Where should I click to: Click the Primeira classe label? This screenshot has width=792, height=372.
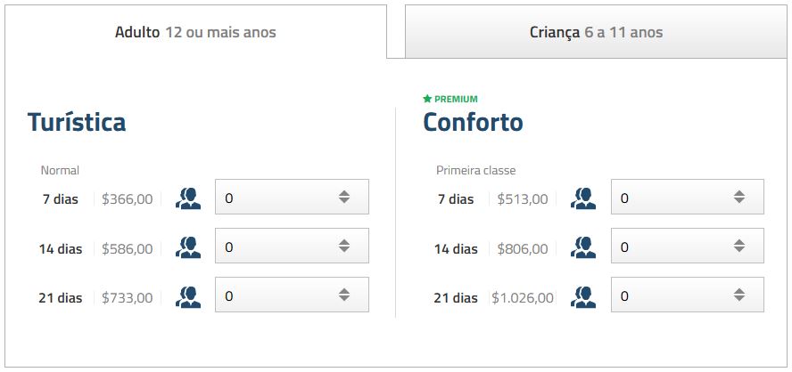coord(475,170)
